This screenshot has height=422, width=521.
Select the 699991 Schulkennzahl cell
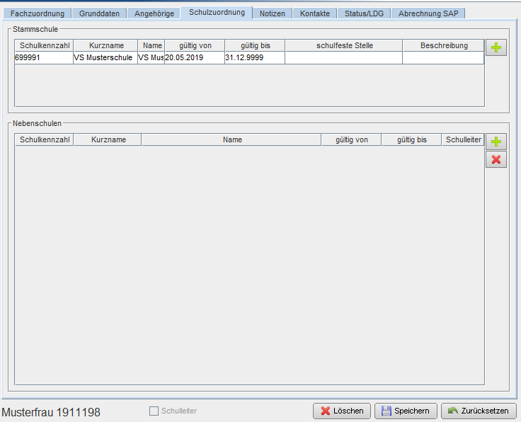pyautogui.click(x=44, y=58)
